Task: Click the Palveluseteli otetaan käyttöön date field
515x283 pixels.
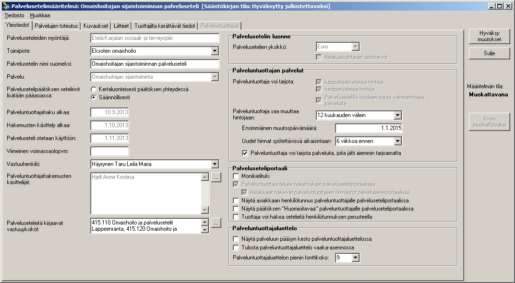Action: pyautogui.click(x=109, y=138)
